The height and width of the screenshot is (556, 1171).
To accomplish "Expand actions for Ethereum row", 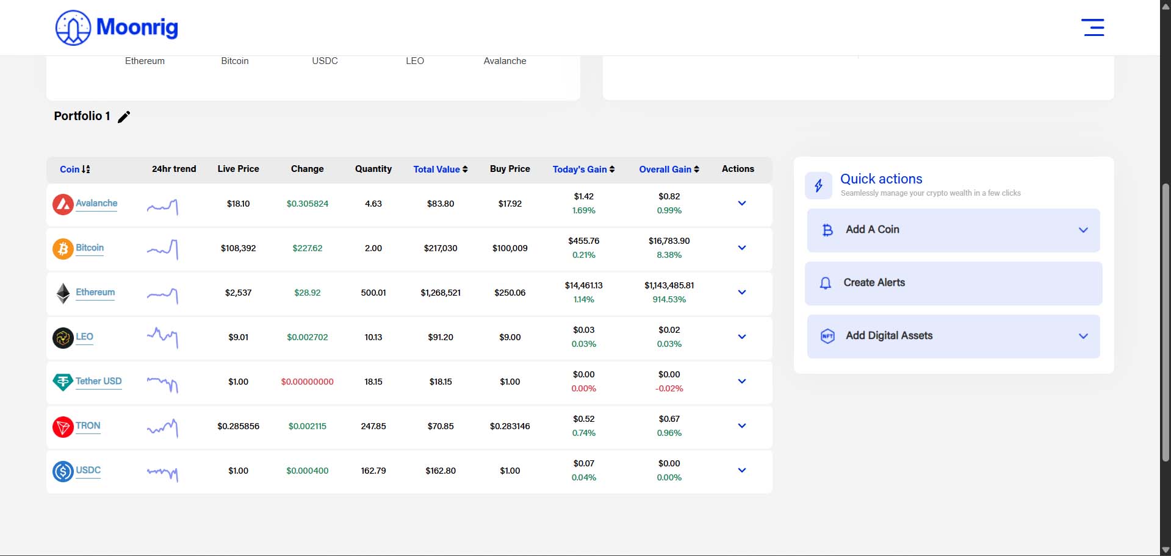I will coord(742,292).
